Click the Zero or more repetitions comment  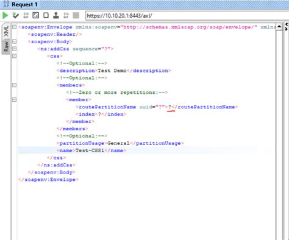pyautogui.click(x=117, y=93)
